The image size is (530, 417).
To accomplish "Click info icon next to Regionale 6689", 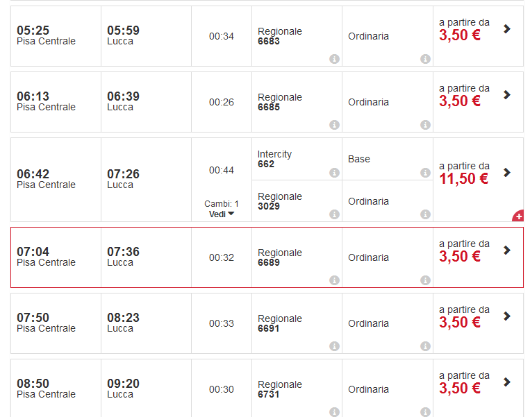I will tap(334, 280).
